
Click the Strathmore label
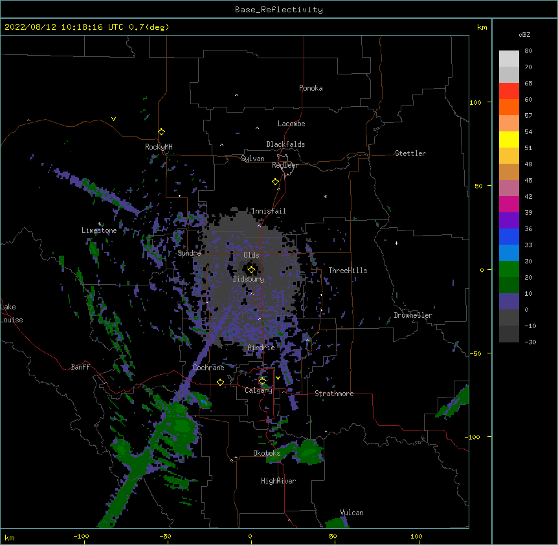tap(334, 394)
